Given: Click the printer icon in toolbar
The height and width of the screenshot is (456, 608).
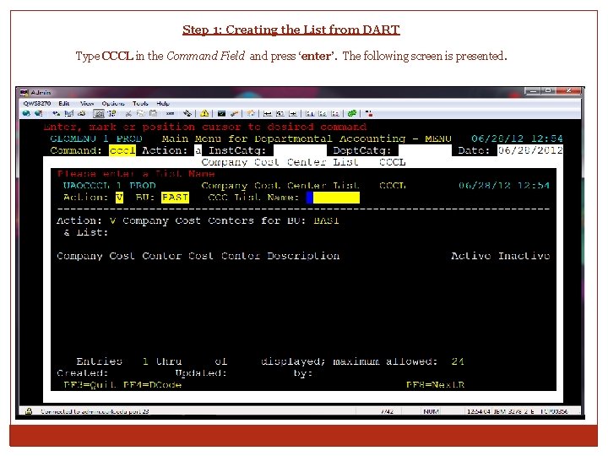Looking at the screenshot, I should [81, 113].
